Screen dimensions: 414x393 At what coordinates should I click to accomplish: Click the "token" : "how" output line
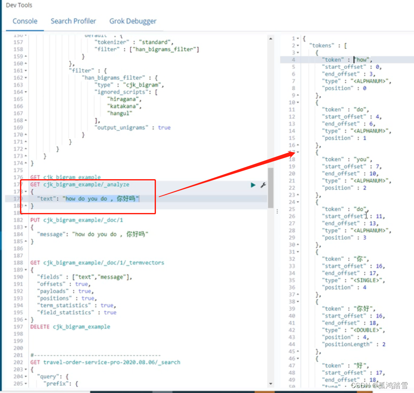347,60
